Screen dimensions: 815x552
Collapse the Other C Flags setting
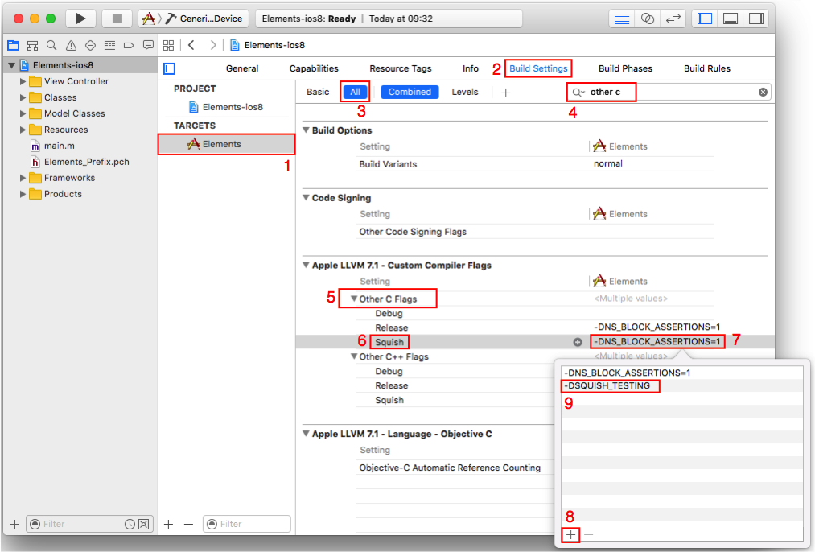point(352,298)
